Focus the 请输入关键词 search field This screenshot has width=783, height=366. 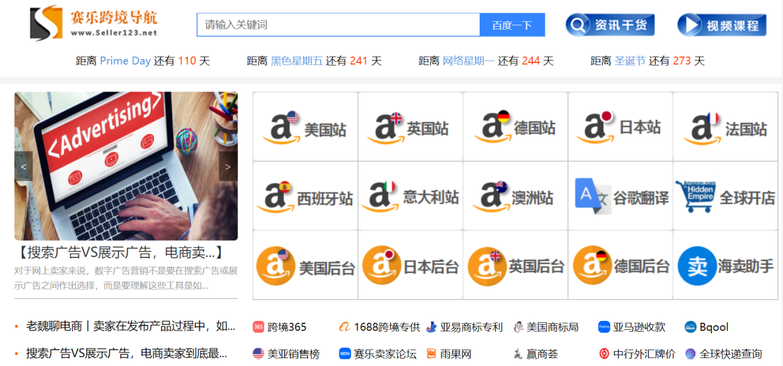(338, 25)
